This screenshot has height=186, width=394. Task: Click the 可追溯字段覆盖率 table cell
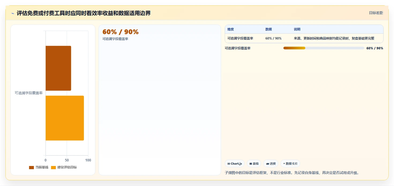[x=240, y=38]
